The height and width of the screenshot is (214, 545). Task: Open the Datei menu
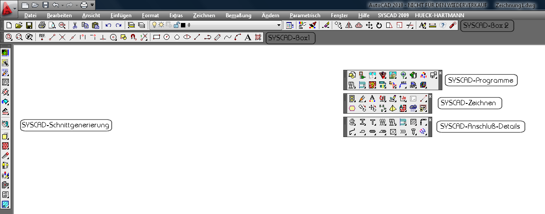pos(30,15)
